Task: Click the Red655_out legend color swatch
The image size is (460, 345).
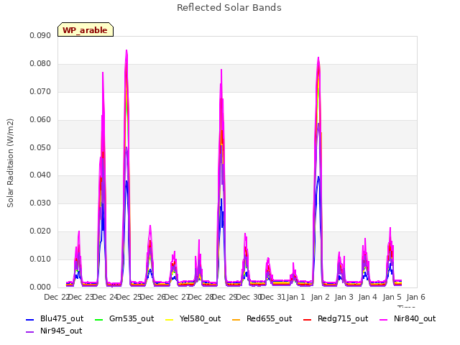Action: (x=236, y=319)
